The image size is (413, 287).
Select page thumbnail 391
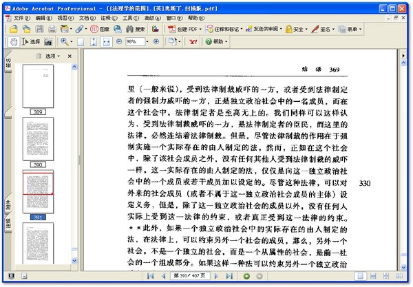[x=38, y=191]
